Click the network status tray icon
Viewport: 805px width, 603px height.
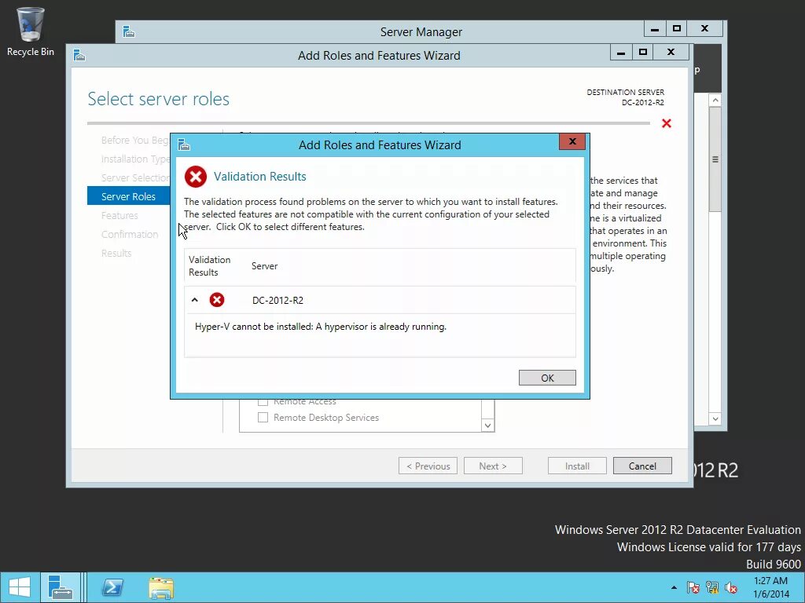(x=712, y=587)
